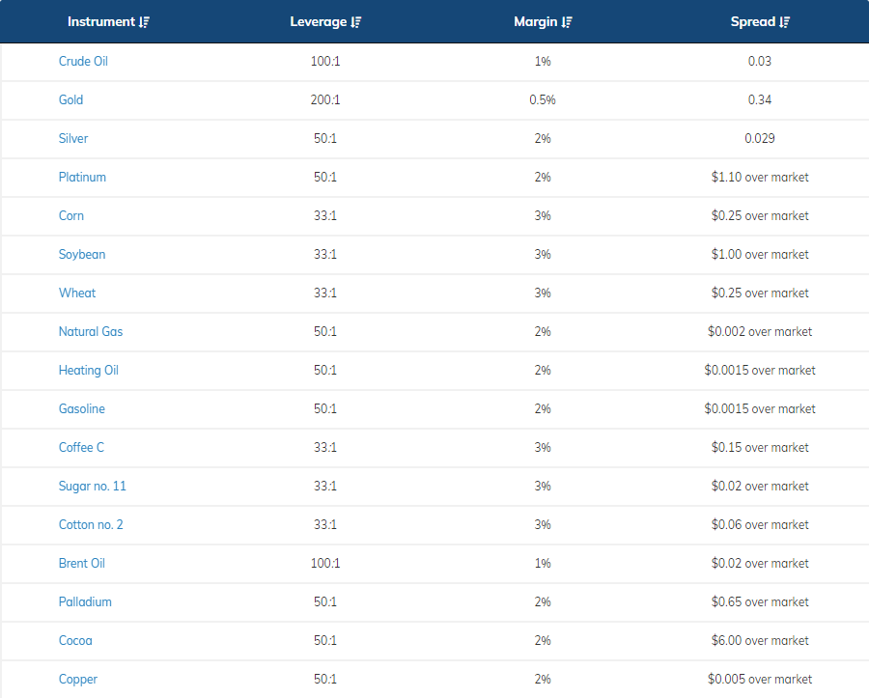Click the sort icon beside Instrument header

[x=145, y=22]
